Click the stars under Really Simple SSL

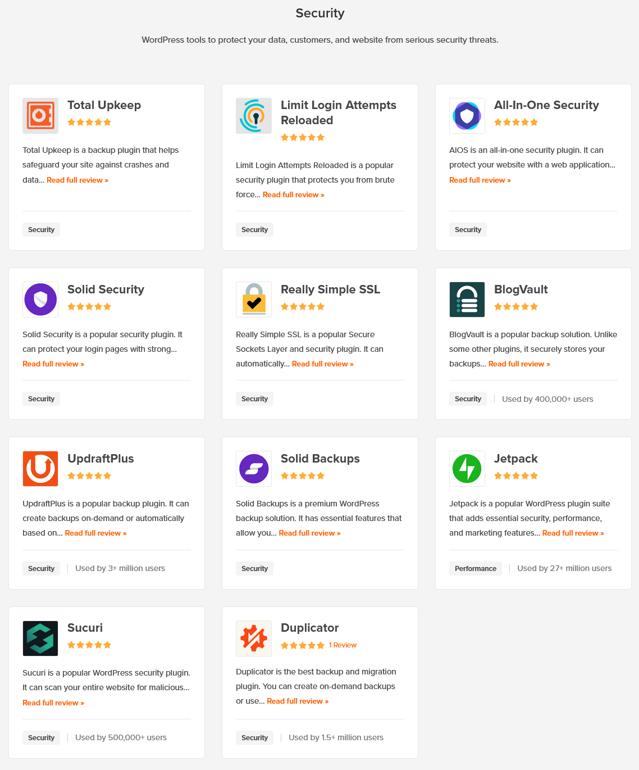click(x=303, y=306)
